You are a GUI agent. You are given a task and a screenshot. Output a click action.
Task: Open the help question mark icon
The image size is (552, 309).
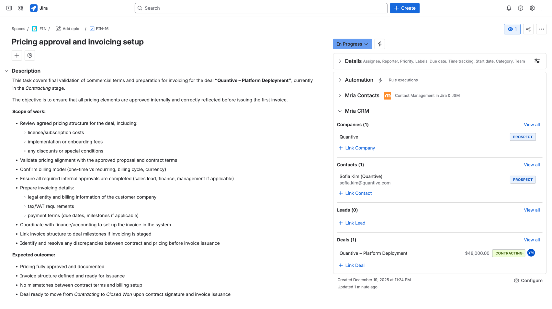[520, 8]
